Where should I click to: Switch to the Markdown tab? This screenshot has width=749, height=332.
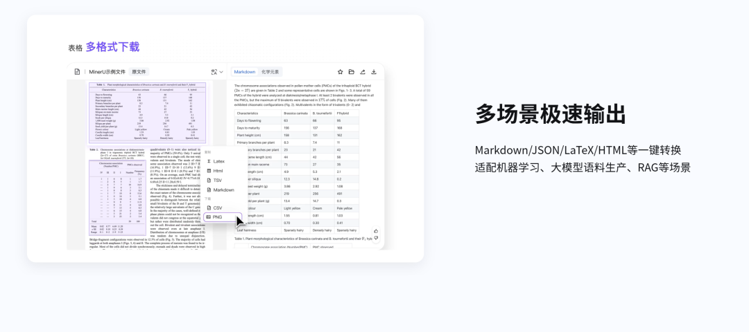tap(244, 72)
